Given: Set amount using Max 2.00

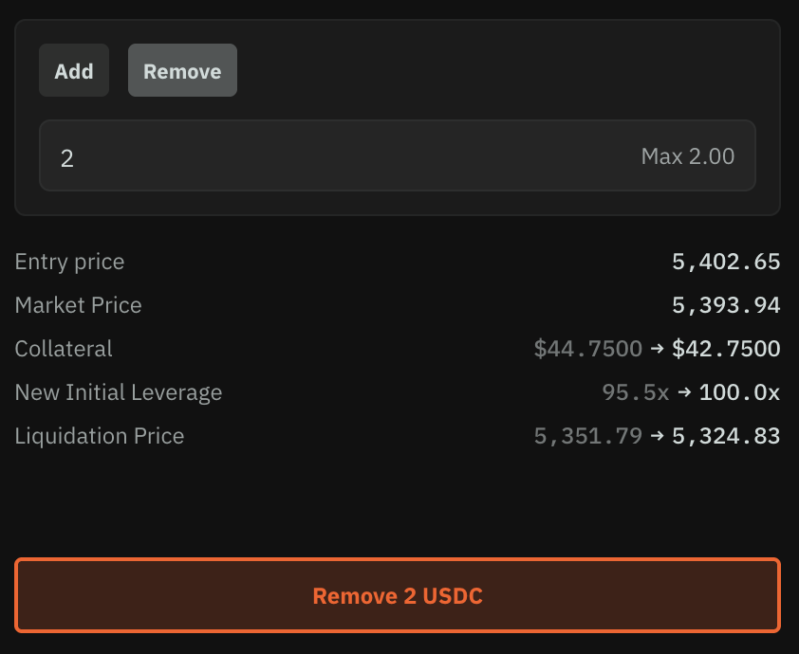Looking at the screenshot, I should click(687, 156).
